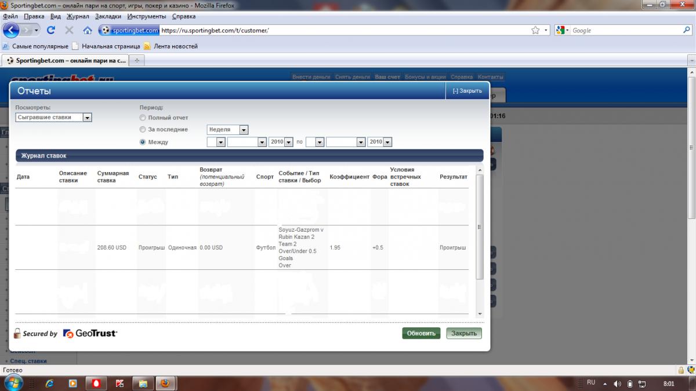The image size is (696, 391).
Task: Click the Закрыть button at dialog bottom
Action: click(x=464, y=333)
